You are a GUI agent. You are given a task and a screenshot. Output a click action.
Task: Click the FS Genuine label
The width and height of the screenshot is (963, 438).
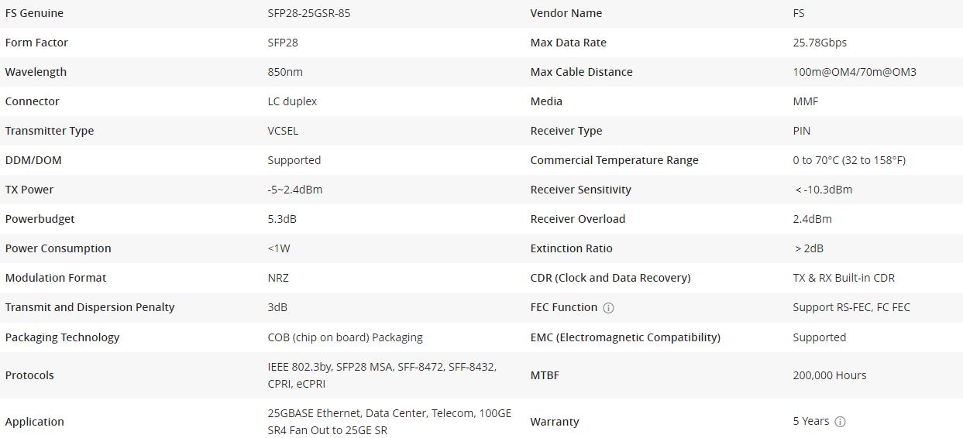pyautogui.click(x=34, y=13)
